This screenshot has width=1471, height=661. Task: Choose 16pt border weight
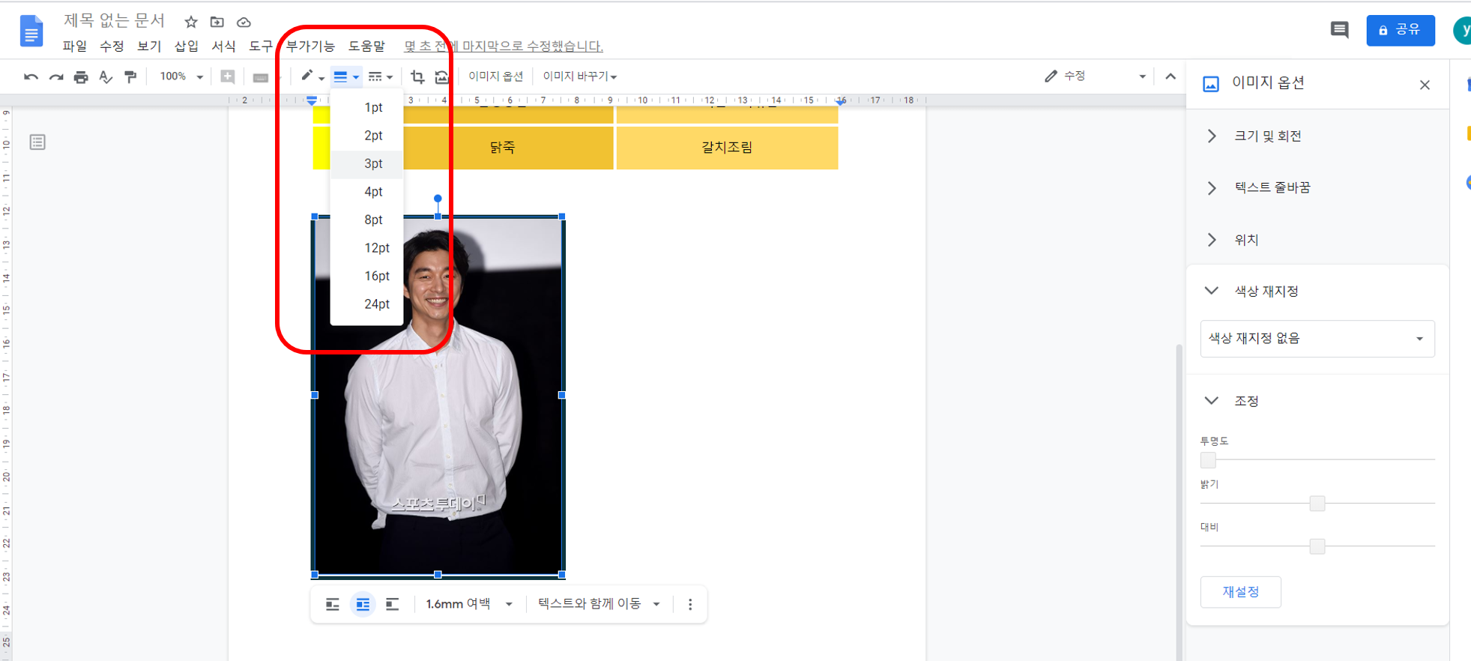click(x=366, y=276)
